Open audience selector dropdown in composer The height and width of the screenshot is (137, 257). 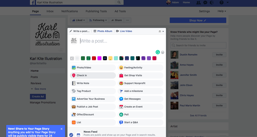click(x=161, y=31)
